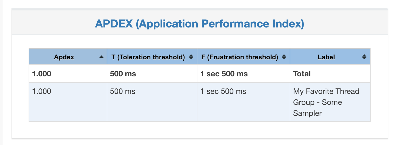Click the bold 500 ms toleration cell
Image resolution: width=397 pixels, height=145 pixels.
click(x=123, y=74)
